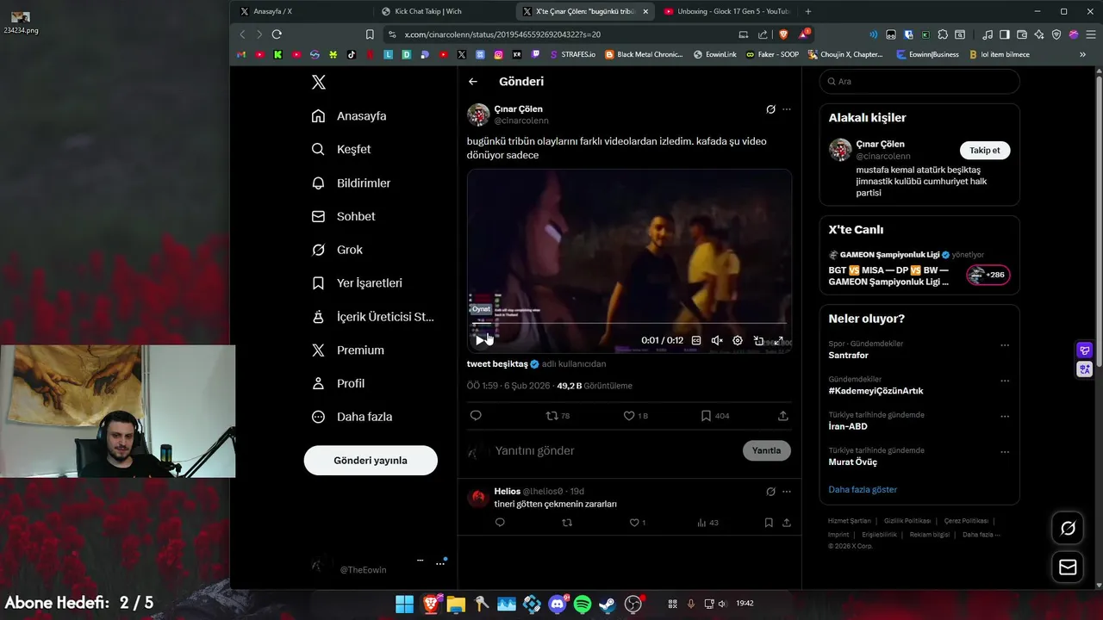
Task: Enable picture-in-picture for video
Action: tap(758, 340)
